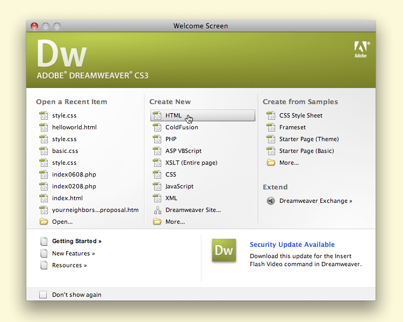
Task: Click the Dw security update icon
Action: 224,250
